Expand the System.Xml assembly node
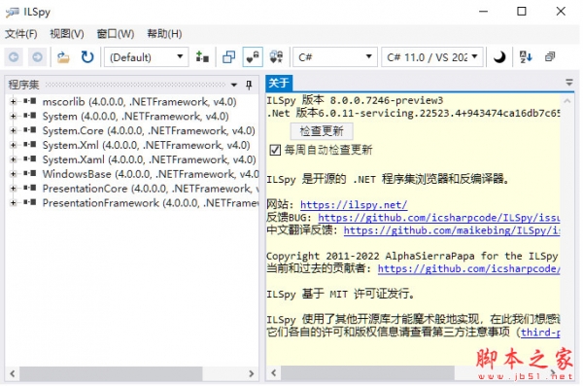The image size is (583, 386). [x=13, y=145]
